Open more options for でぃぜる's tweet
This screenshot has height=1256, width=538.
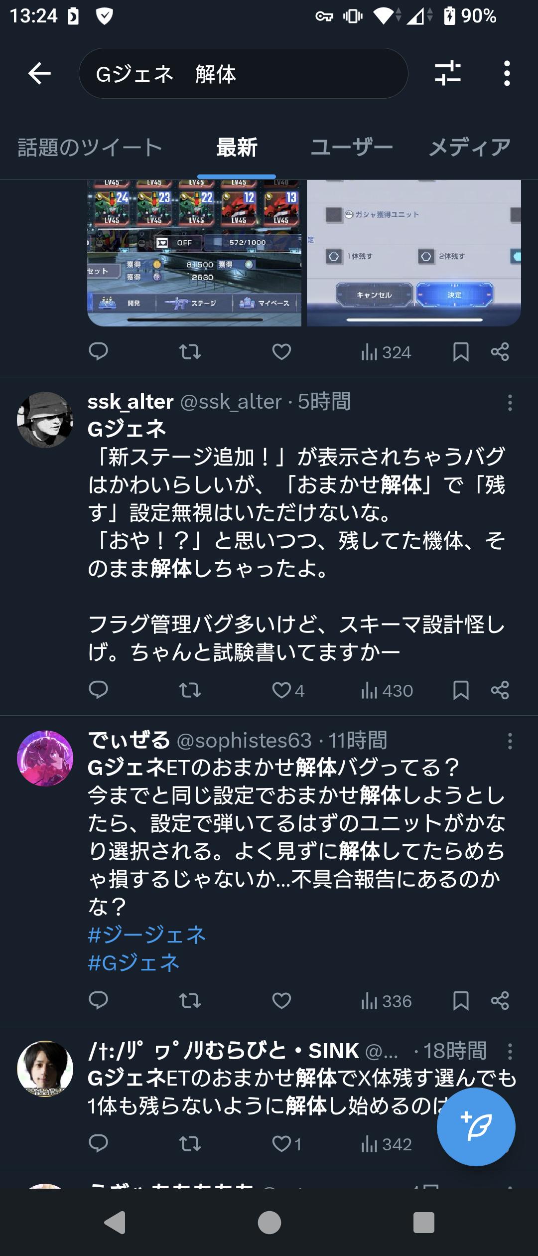pos(510,741)
